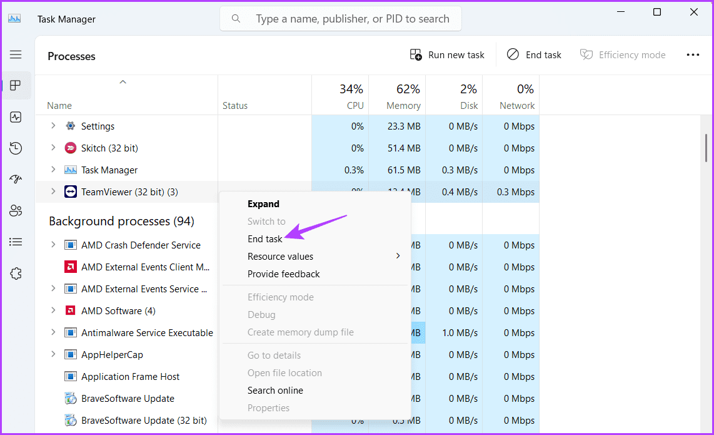Click the 0.3 Mbps TeamViewer network cell

(x=511, y=192)
